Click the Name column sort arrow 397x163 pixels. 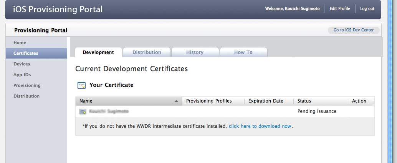(176, 101)
